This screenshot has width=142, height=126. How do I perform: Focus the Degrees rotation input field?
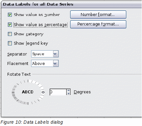[58, 92]
